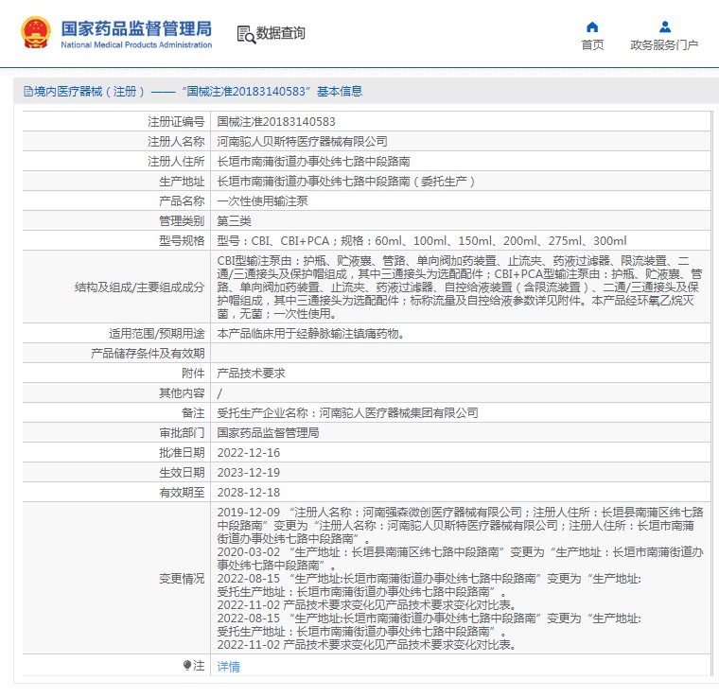The image size is (719, 697).
Task: Click National Medical Products Administration subtitle
Action: (136, 44)
